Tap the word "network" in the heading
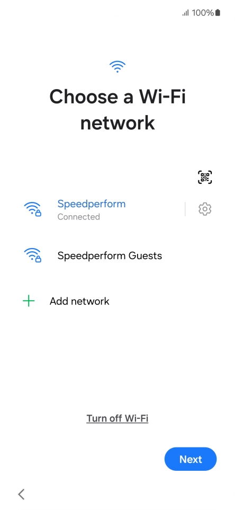Image resolution: width=235 pixels, height=510 pixels. click(118, 122)
